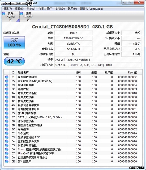Screen dimensions: 146x170
Task: Click the status icon of attribute 09
Action: click(7, 85)
